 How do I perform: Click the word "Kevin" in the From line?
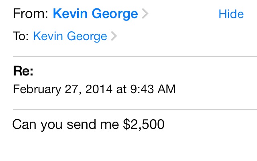[x=70, y=14]
